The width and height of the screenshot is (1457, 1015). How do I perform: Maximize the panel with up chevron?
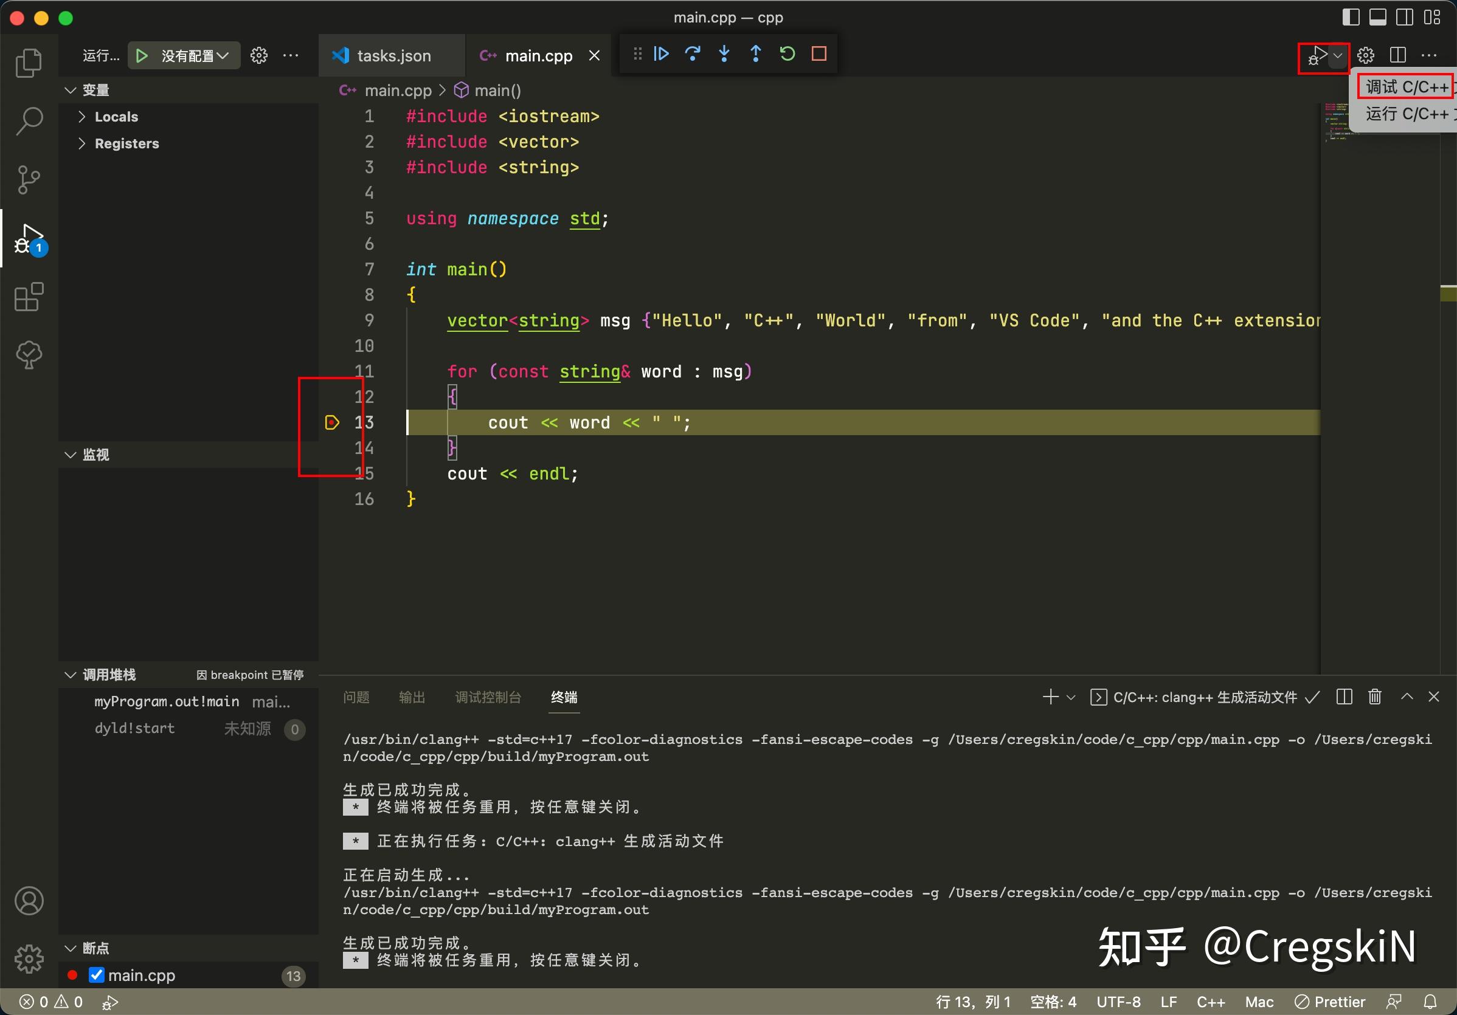point(1407,697)
